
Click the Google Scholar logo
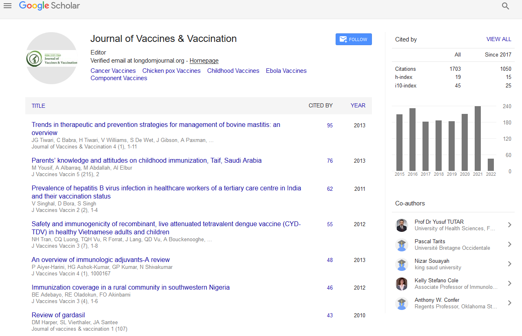tap(49, 6)
